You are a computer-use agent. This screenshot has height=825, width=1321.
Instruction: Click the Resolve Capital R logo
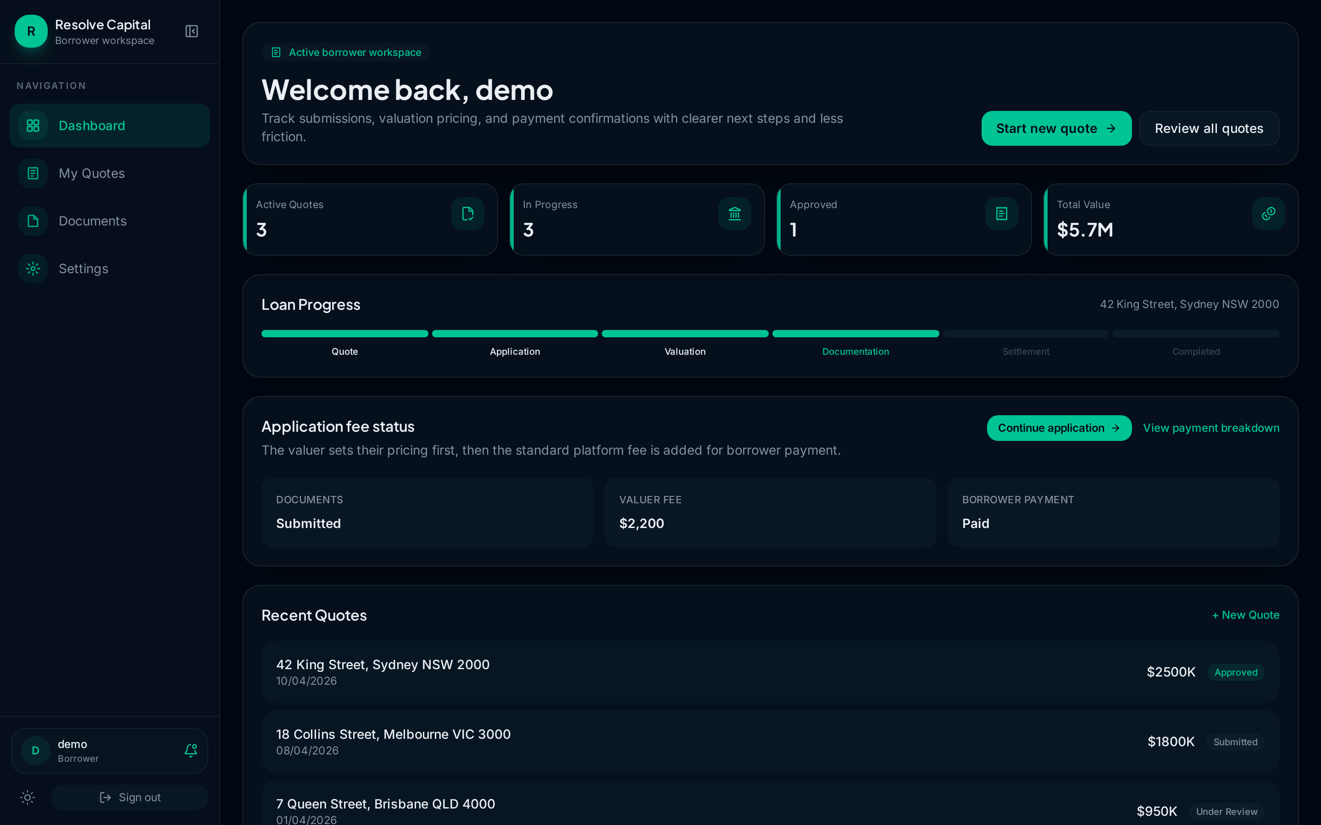click(x=31, y=31)
